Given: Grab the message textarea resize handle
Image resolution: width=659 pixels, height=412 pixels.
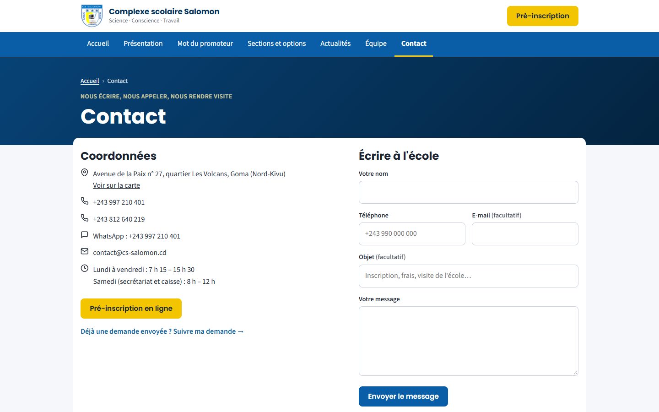Looking at the screenshot, I should [x=575, y=373].
